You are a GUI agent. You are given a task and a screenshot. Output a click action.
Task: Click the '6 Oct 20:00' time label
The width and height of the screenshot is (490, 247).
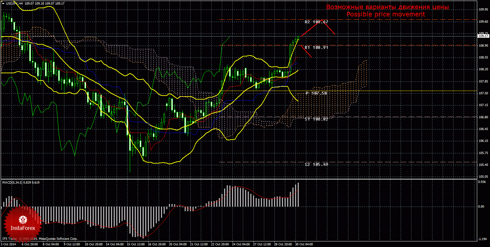click(x=30, y=244)
